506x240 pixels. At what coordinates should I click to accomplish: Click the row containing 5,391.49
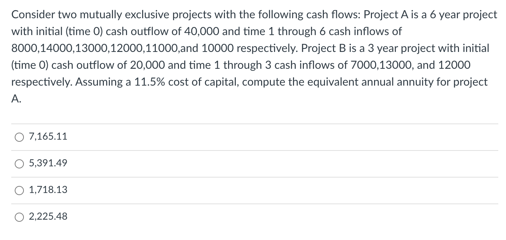pyautogui.click(x=246, y=164)
